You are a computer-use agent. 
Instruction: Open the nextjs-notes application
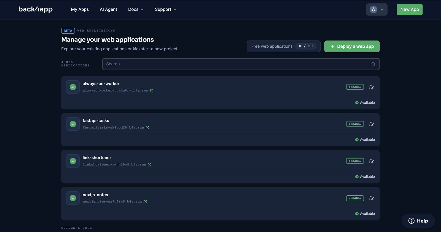[95, 195]
